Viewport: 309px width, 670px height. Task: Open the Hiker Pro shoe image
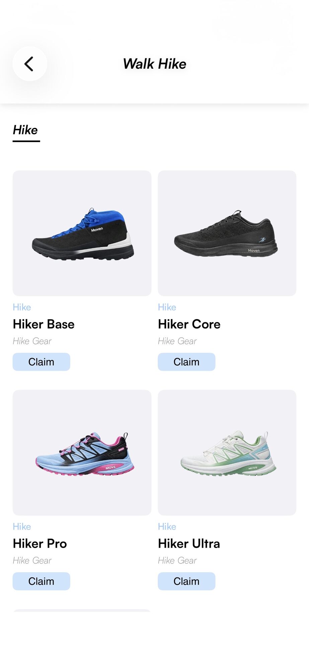coord(82,453)
